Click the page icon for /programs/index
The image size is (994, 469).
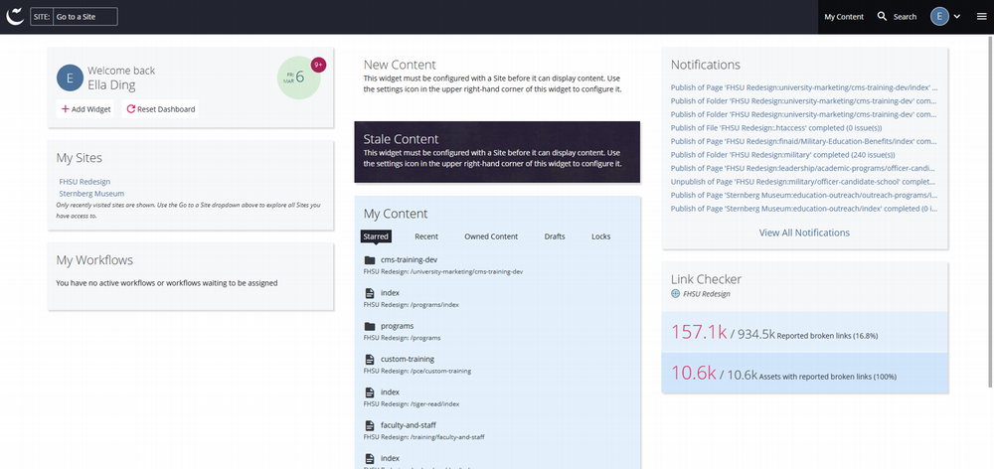(370, 293)
